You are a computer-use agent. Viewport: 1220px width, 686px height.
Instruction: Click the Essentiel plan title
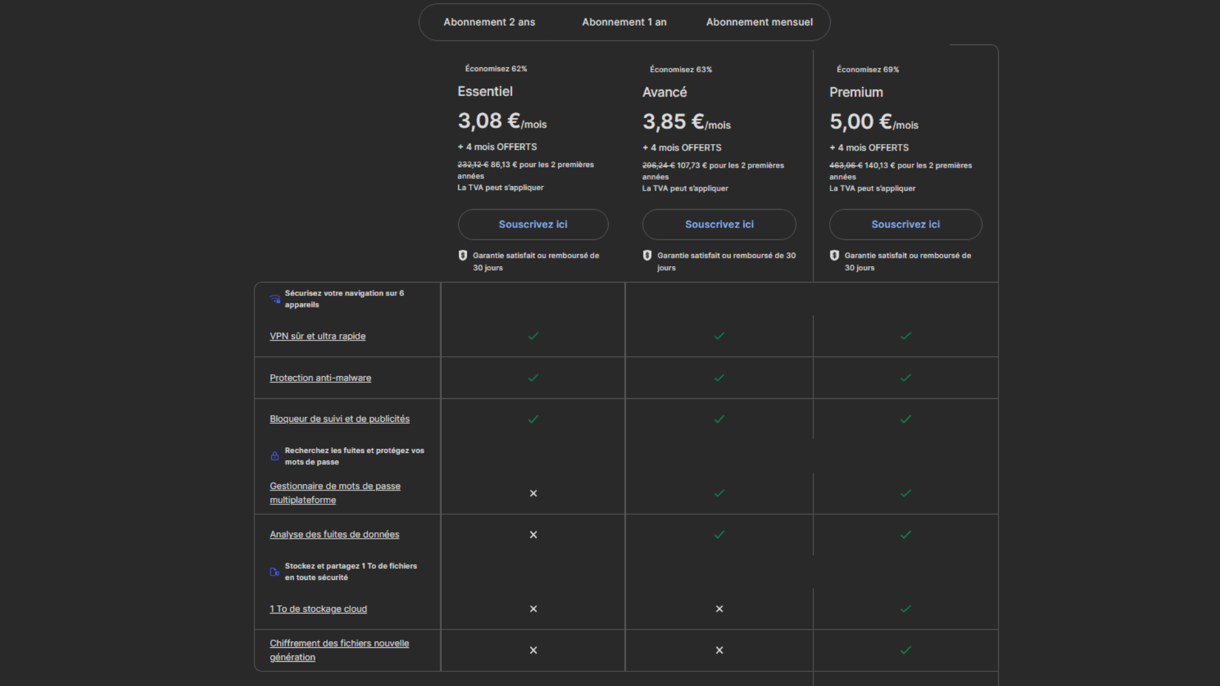485,91
